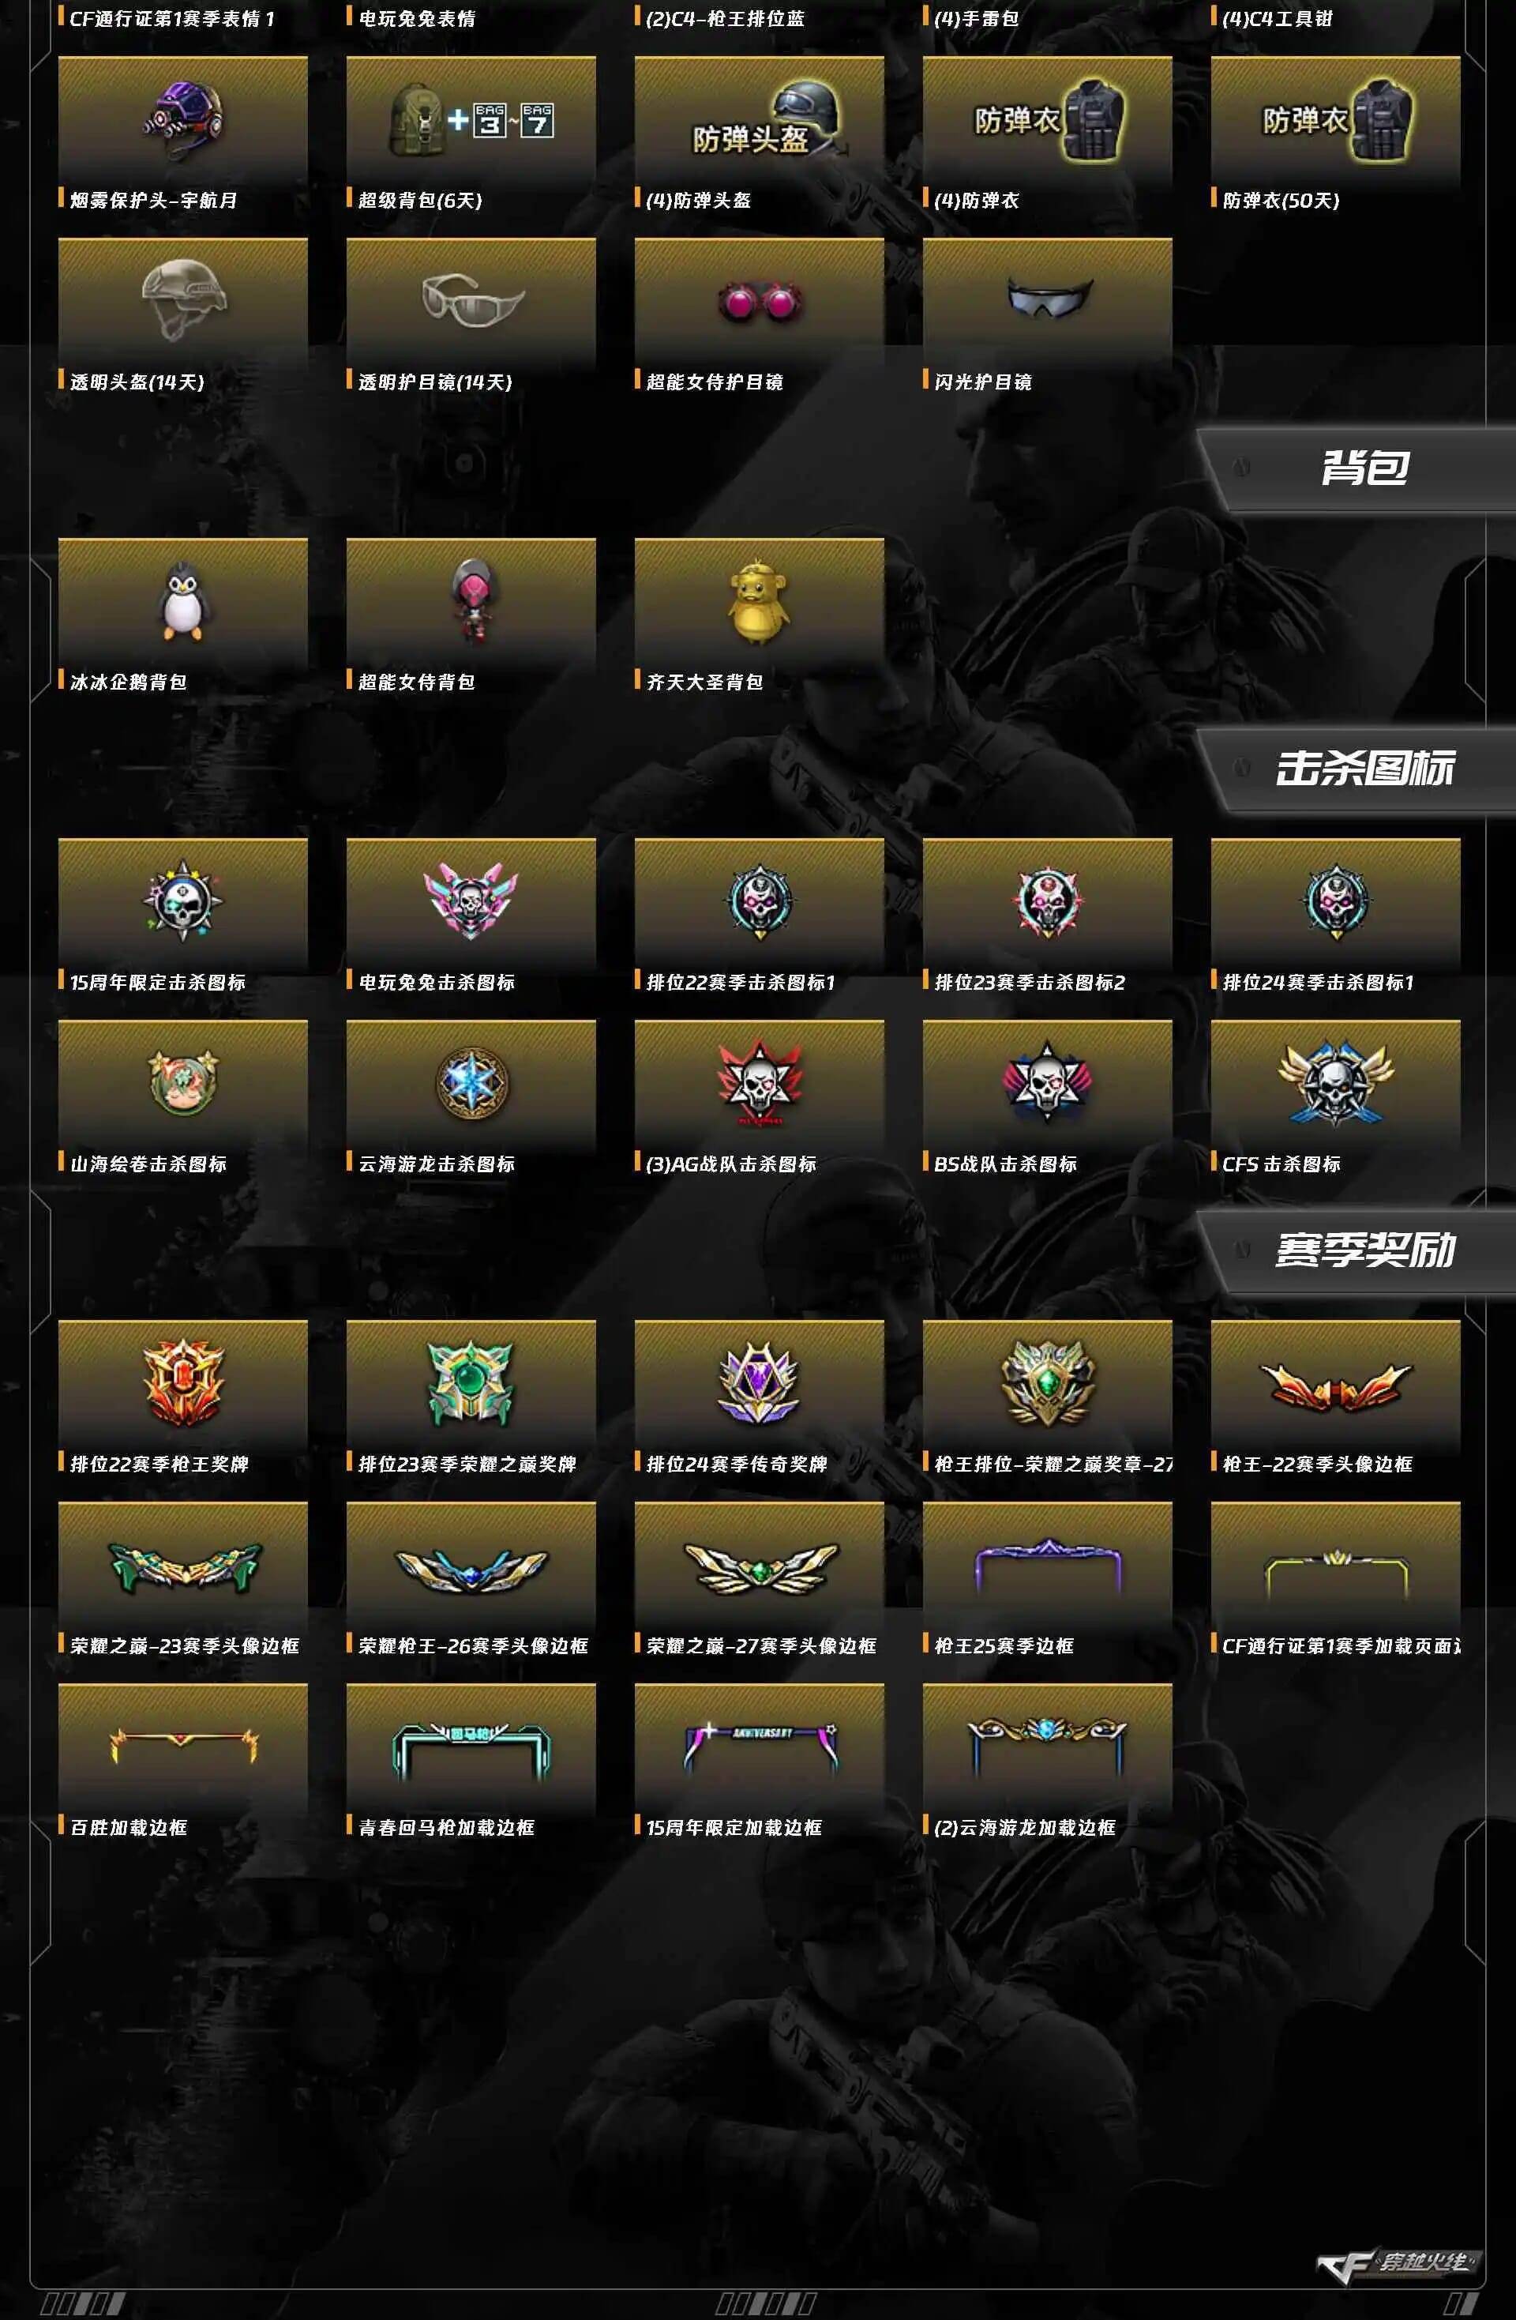Click the 百胜加载边框 label text
The width and height of the screenshot is (1516, 2320).
coord(128,1827)
